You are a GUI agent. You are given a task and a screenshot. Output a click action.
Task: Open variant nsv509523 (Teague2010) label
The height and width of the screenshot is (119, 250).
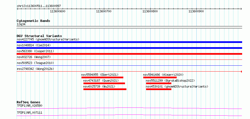(35, 63)
